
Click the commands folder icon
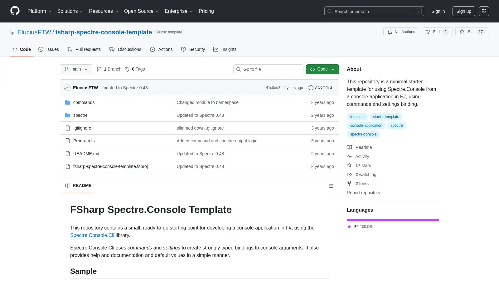[68, 102]
